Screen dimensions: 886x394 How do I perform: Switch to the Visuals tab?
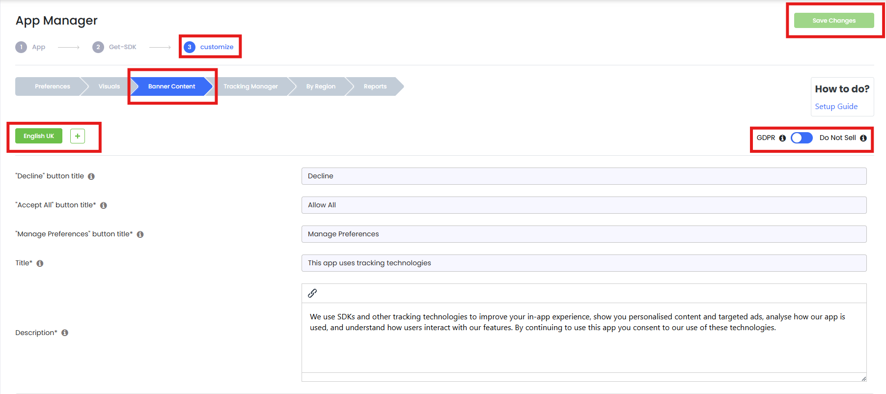(x=109, y=86)
